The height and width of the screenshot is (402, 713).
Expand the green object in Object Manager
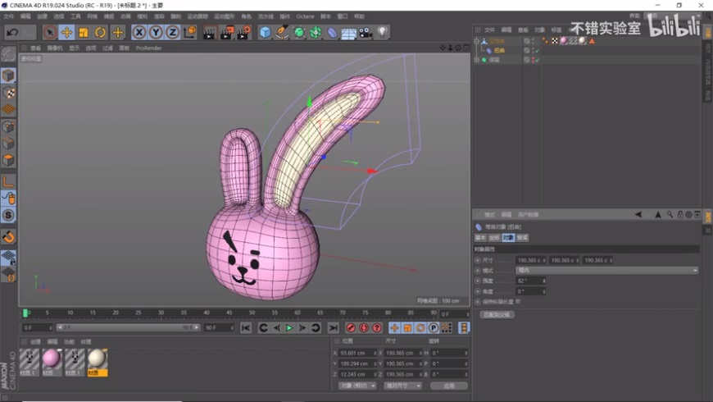point(476,60)
